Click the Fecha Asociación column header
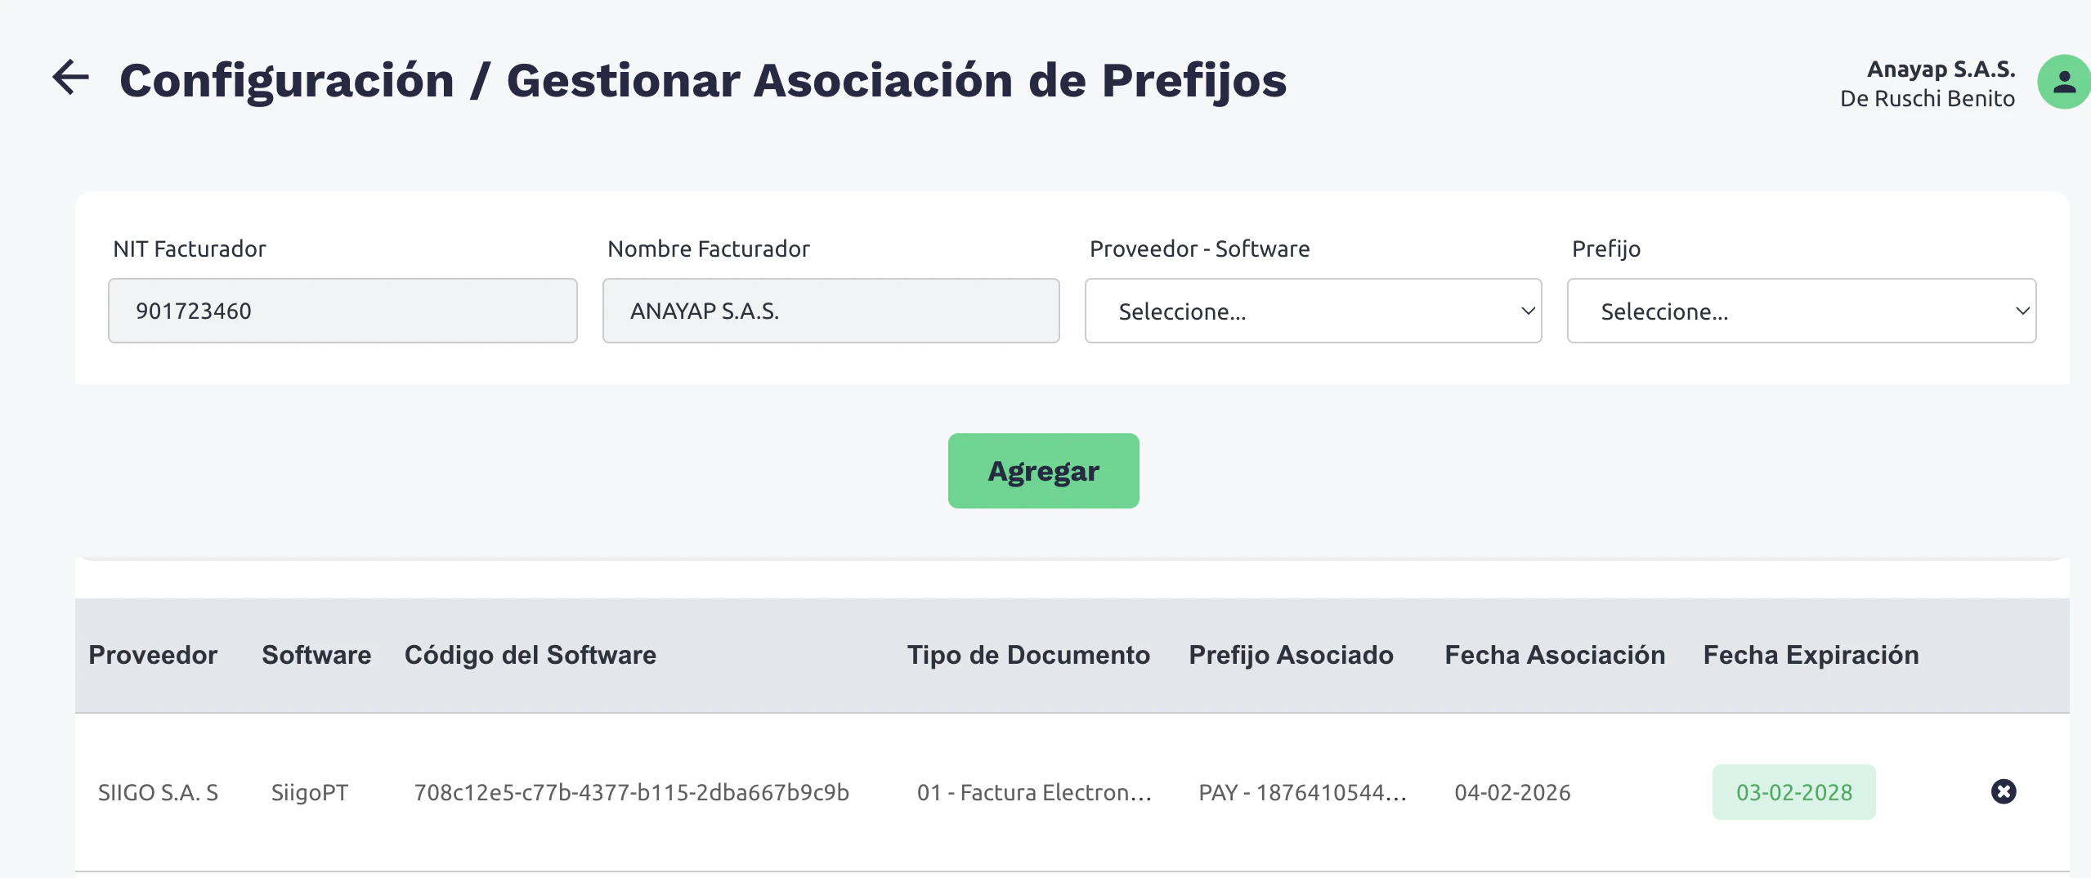This screenshot has width=2091, height=878. [x=1554, y=655]
